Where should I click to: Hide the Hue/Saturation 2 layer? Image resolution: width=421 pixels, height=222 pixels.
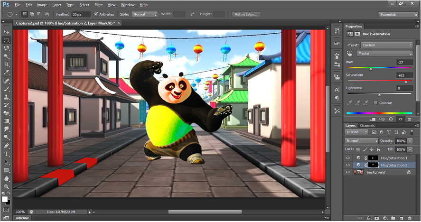[x=348, y=165]
